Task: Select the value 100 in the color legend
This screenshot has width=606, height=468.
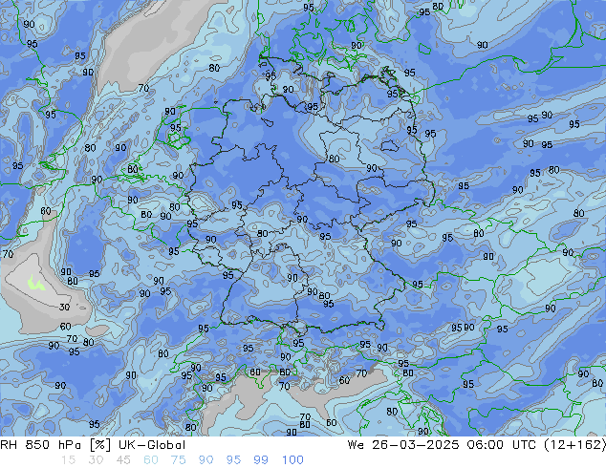Action: 292,460
